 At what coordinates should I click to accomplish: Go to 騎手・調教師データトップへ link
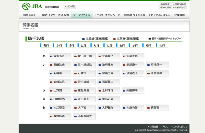(x=165, y=39)
